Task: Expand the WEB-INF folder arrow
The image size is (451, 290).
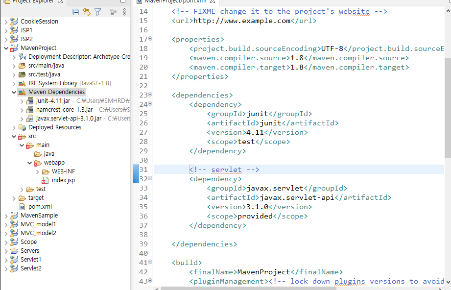Action: 37,172
